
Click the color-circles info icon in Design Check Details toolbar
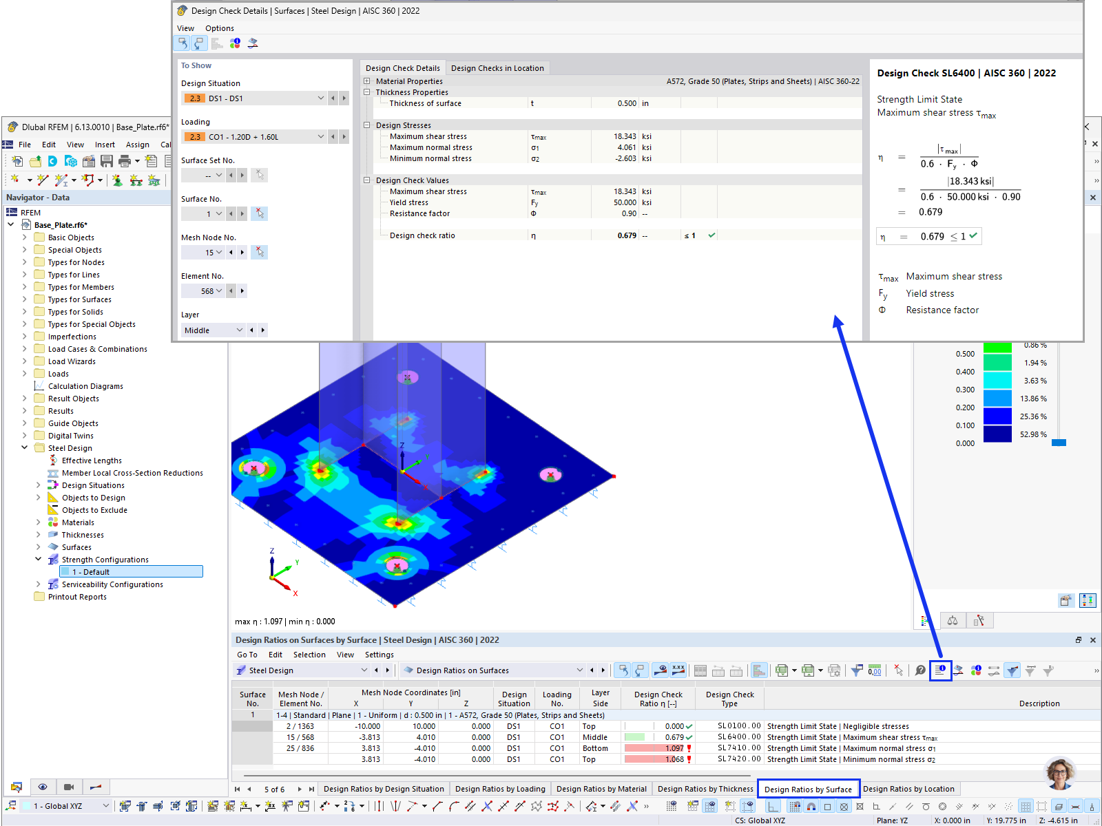click(x=235, y=43)
